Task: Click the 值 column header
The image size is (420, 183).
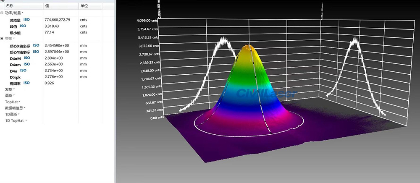Action: click(47, 6)
